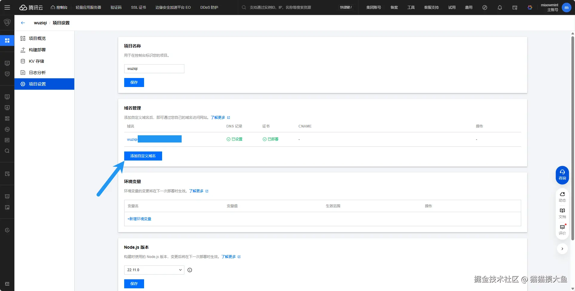This screenshot has width=575, height=291.
Task: Open 工具 menu
Action: (411, 7)
